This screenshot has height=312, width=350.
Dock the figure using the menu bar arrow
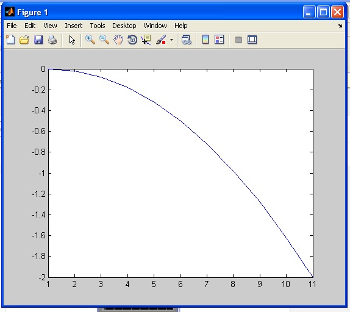340,26
